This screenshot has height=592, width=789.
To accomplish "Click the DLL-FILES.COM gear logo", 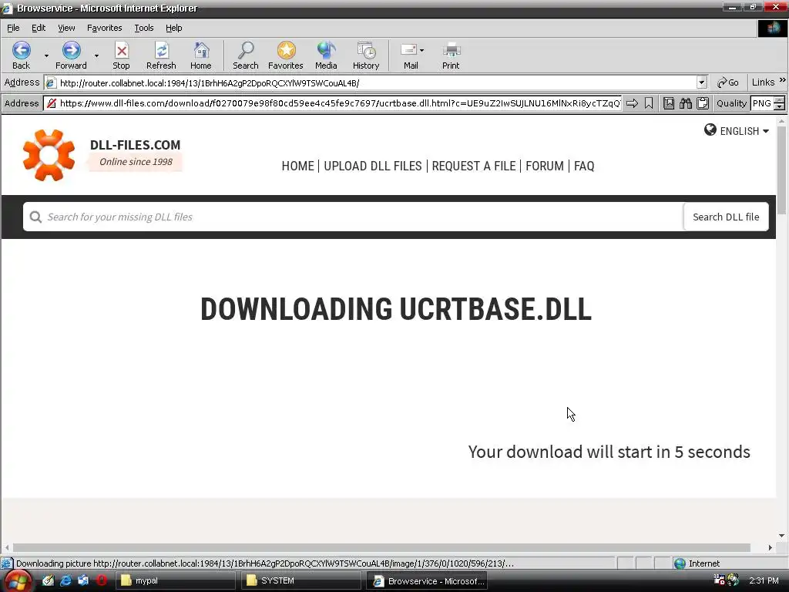I will tap(49, 155).
